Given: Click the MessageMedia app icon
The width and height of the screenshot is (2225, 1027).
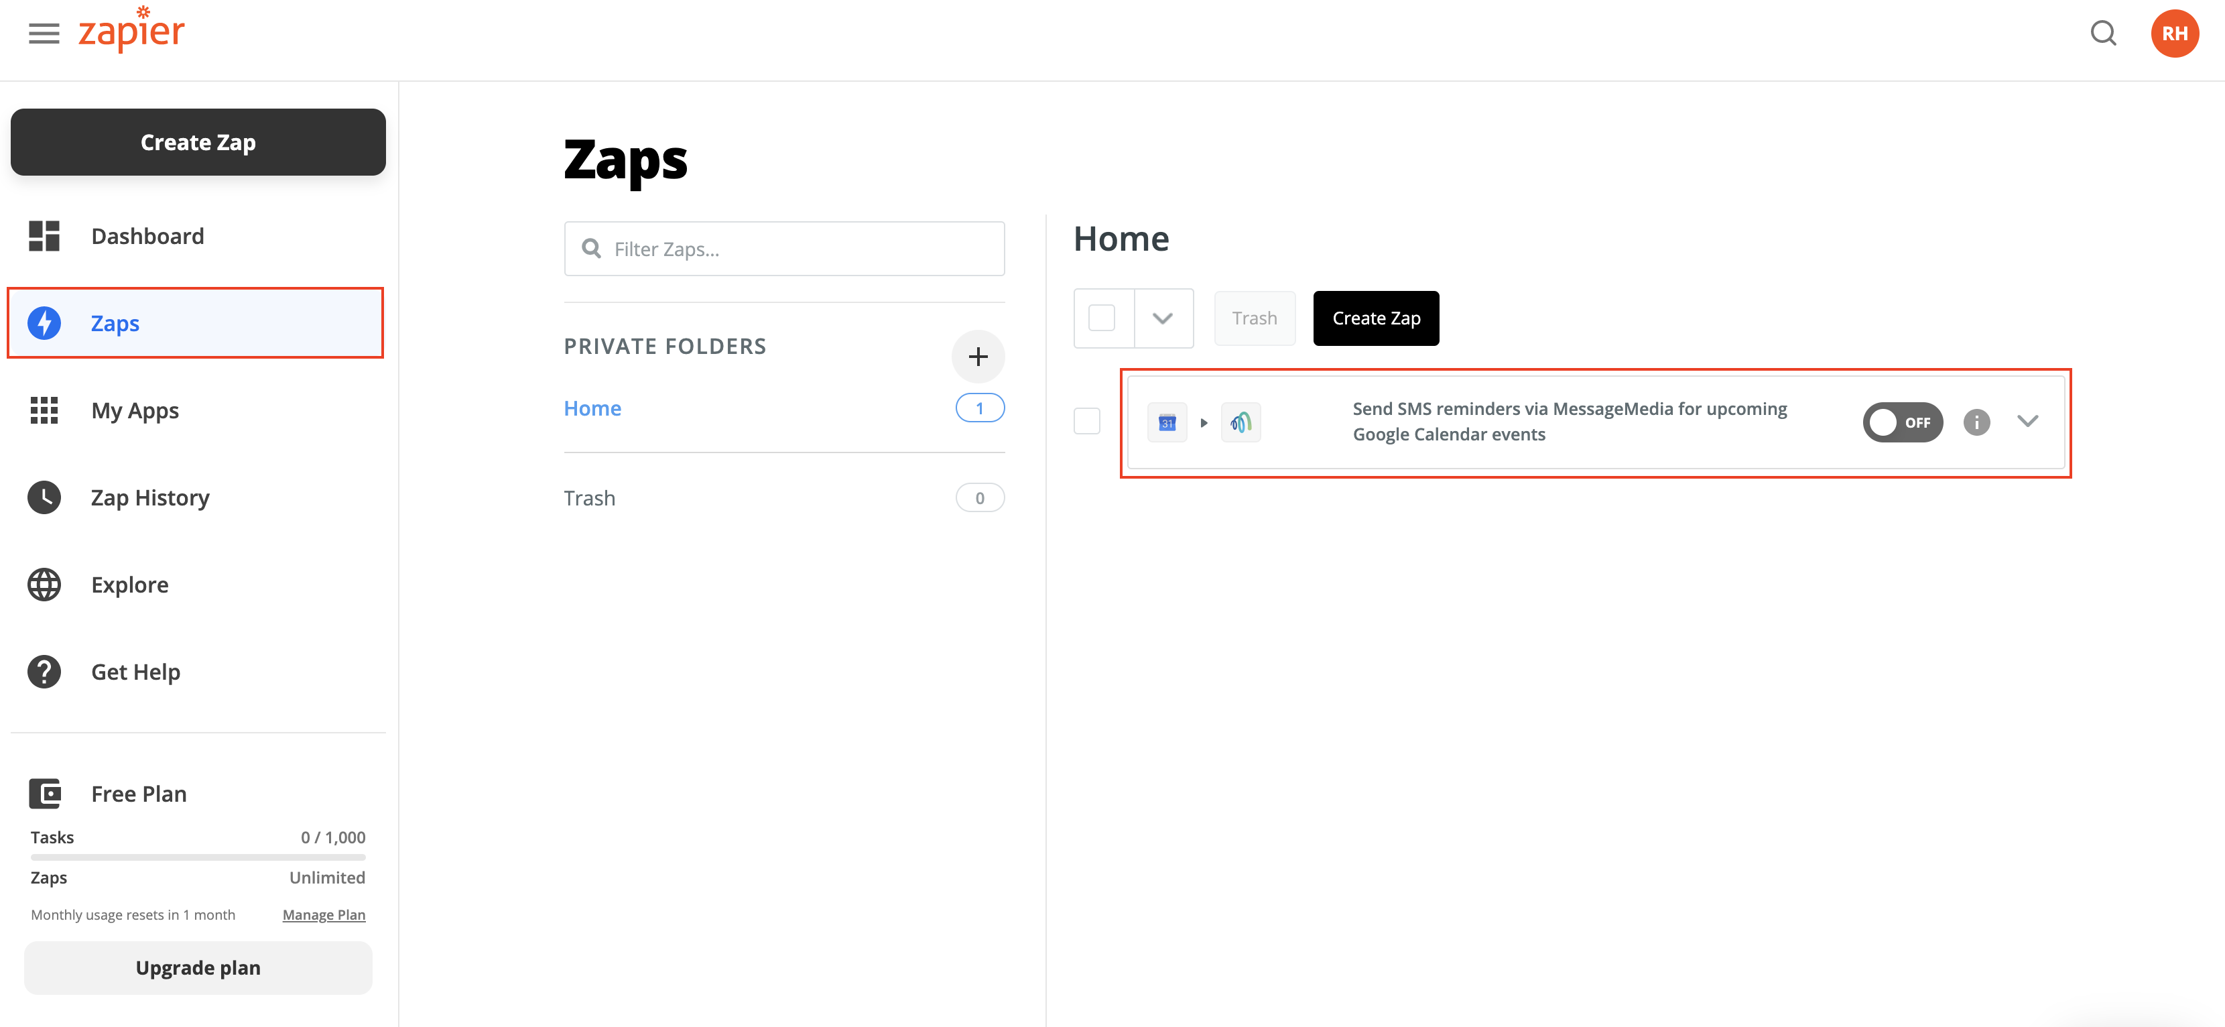Looking at the screenshot, I should click(x=1241, y=422).
